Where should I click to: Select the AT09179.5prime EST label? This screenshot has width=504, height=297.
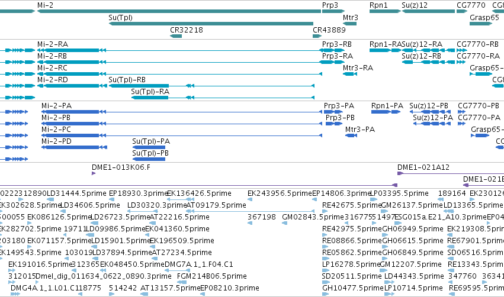pos(216,205)
